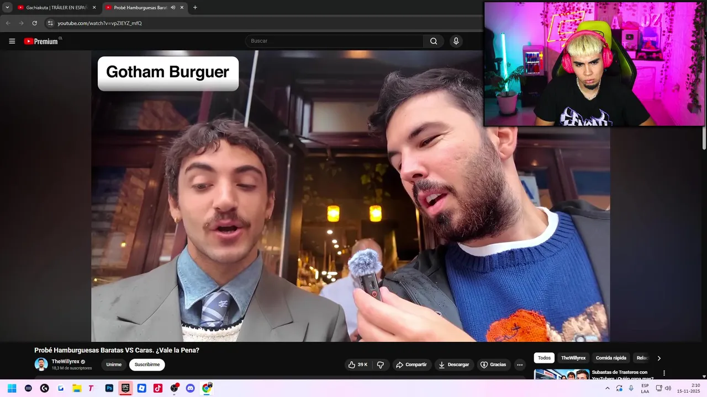Screen dimensions: 707x397
Task: Open Roblox from taskbar
Action: (141, 388)
